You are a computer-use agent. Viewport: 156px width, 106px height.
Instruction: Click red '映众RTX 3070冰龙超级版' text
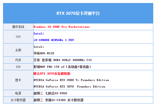click(52, 73)
